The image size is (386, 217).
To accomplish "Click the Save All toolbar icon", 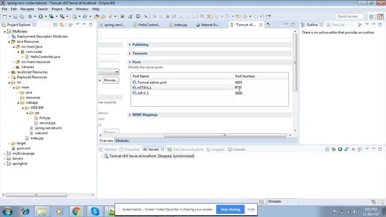I will coord(22,16).
